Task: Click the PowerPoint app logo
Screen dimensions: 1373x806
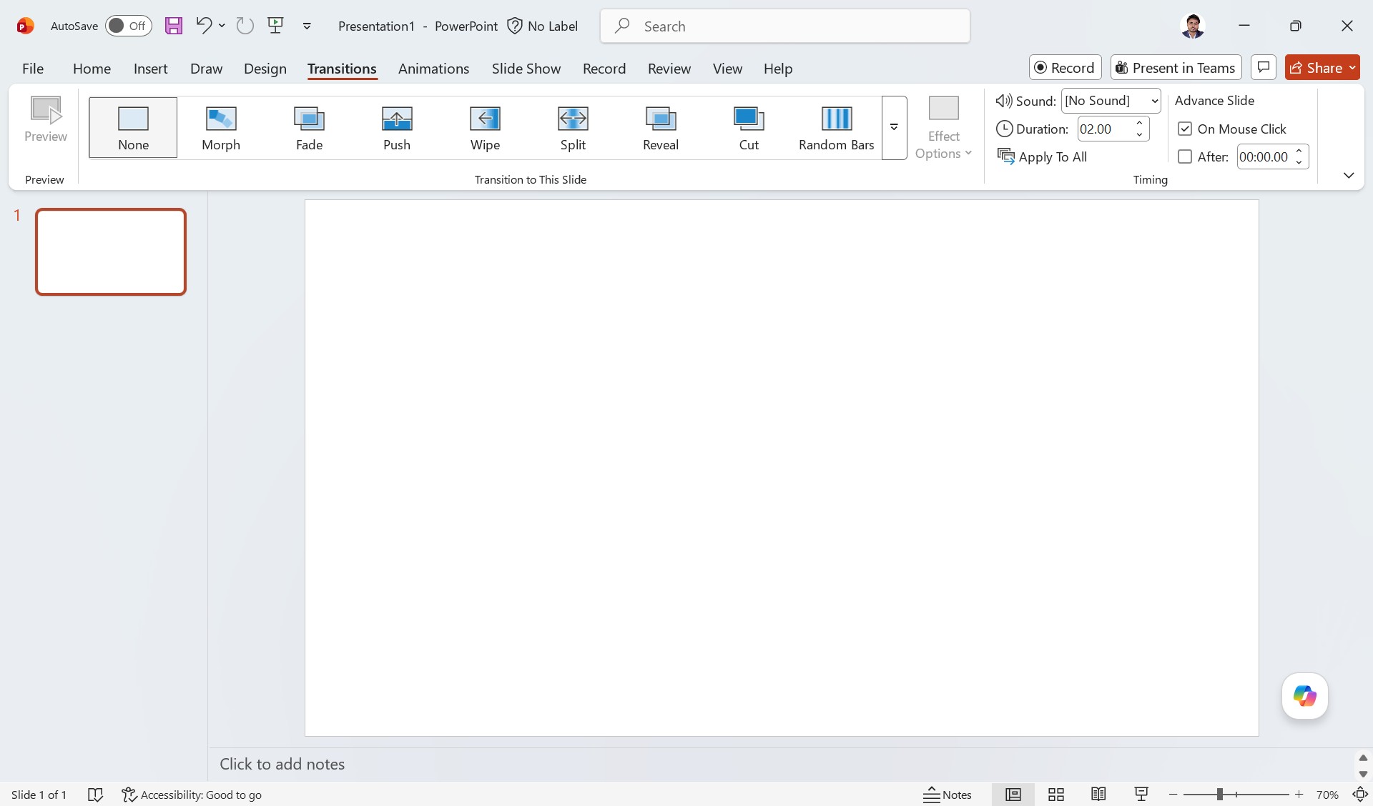Action: (x=25, y=26)
